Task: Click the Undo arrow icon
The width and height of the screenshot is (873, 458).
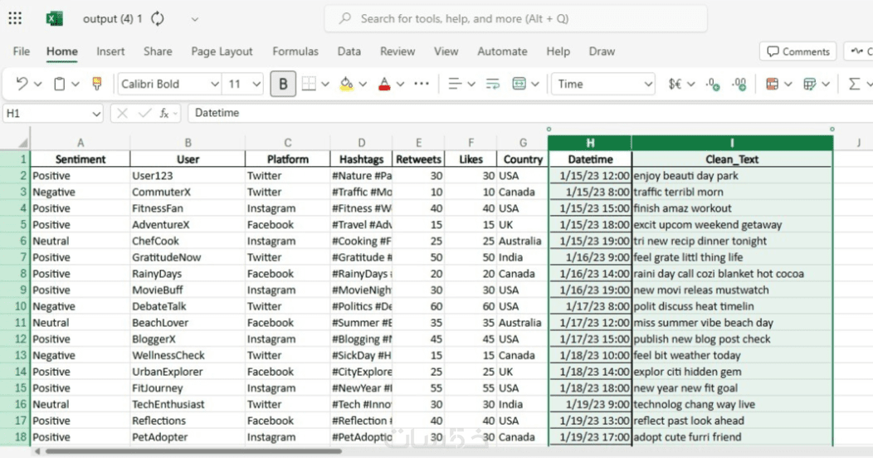Action: click(22, 84)
